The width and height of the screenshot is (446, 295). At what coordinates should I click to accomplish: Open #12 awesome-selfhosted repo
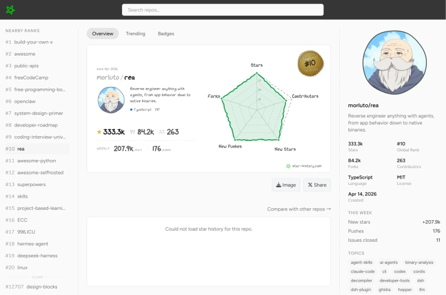click(x=37, y=173)
